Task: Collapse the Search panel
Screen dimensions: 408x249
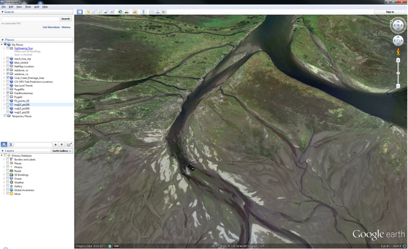Action: click(3, 12)
